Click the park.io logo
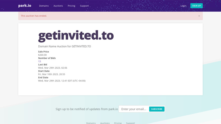 25,6
